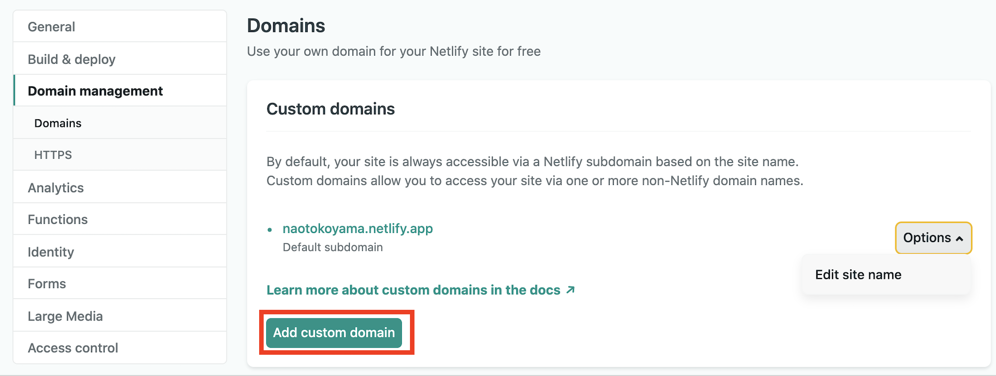This screenshot has height=376, width=996.
Task: Open Learn more about custom domains docs
Action: (x=413, y=290)
